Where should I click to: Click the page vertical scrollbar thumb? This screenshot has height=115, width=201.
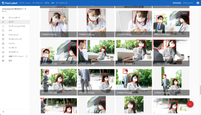200,90
